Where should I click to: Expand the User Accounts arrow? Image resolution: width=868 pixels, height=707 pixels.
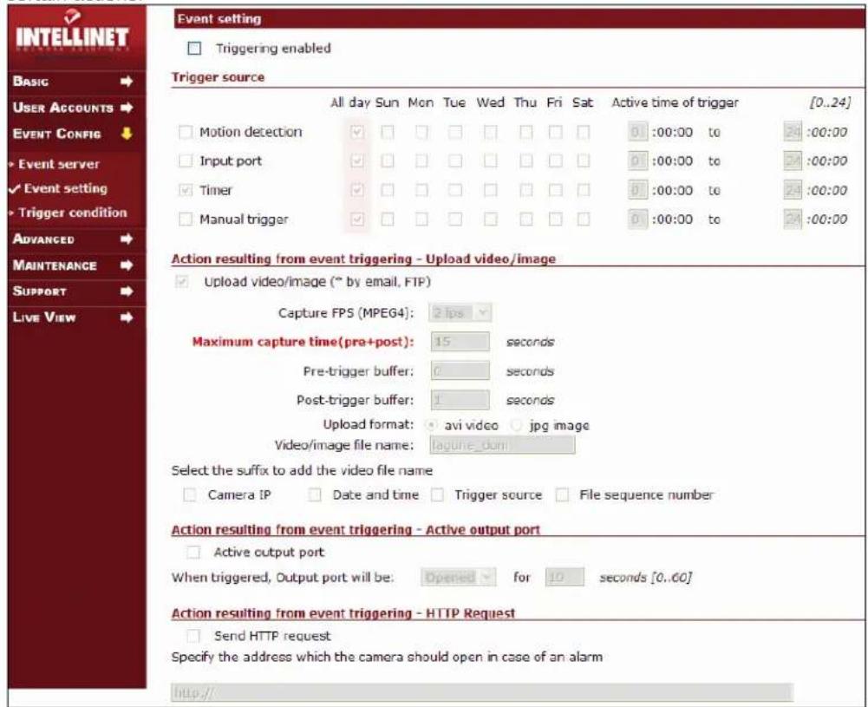(127, 108)
